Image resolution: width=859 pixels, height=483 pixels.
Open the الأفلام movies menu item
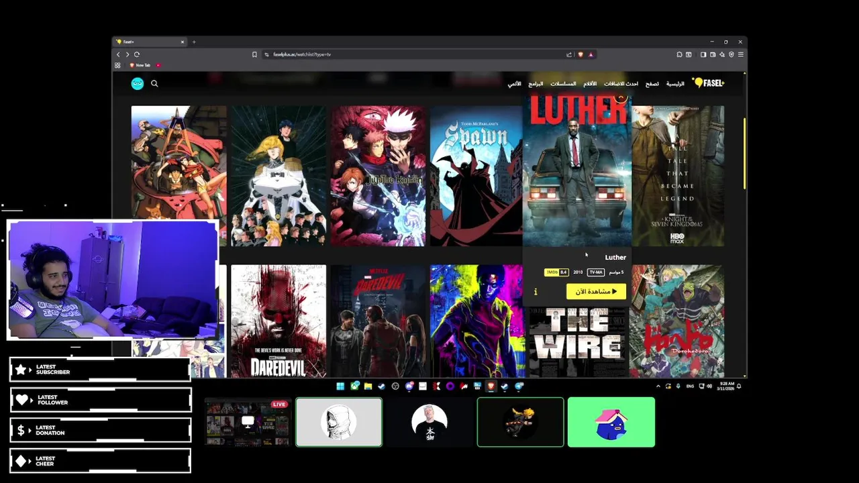point(590,84)
